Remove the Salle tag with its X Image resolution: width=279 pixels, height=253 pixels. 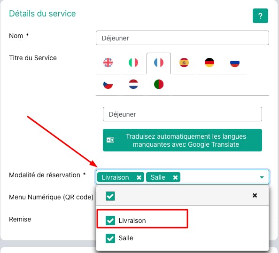[x=175, y=177]
